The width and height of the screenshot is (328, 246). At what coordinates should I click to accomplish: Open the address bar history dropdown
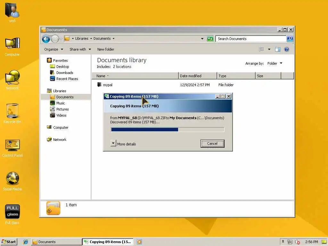[x=202, y=39]
